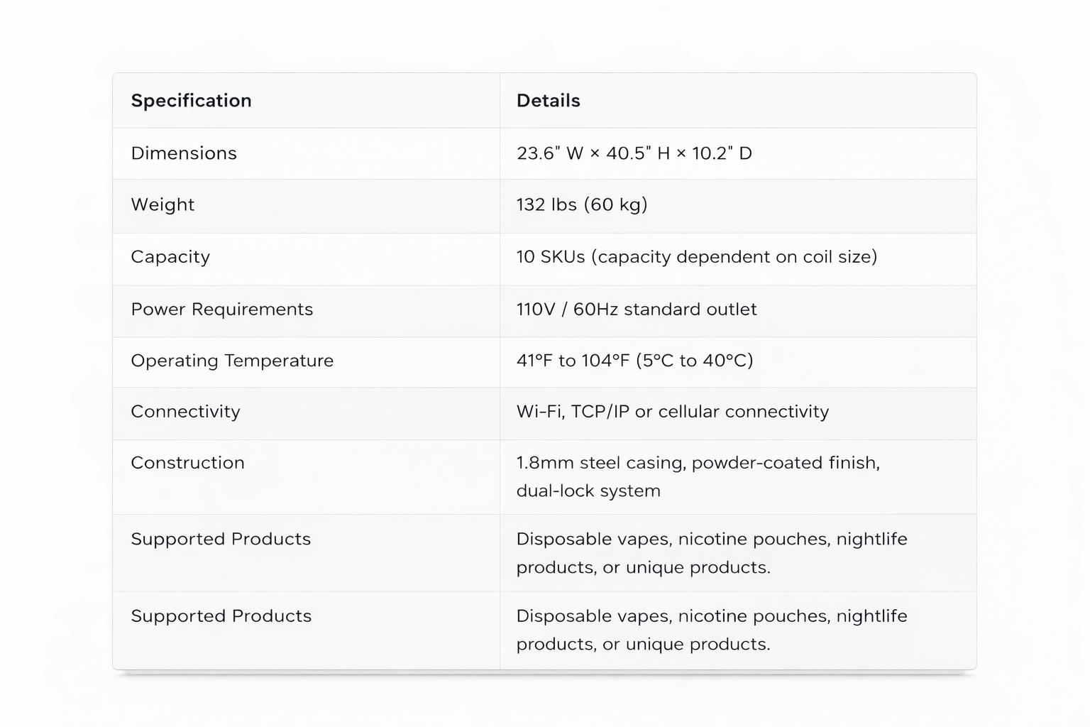Select the Operating Temperature label
This screenshot has height=727, width=1090.
232,361
